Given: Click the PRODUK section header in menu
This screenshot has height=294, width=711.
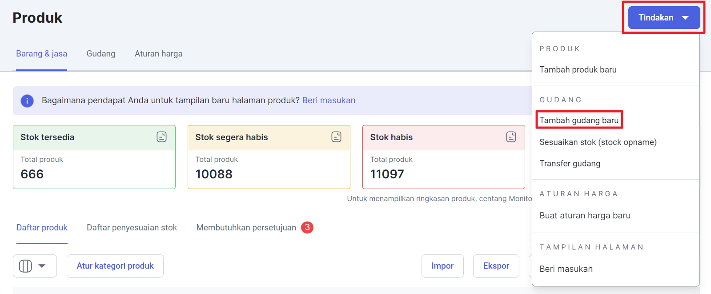Looking at the screenshot, I should [x=559, y=49].
